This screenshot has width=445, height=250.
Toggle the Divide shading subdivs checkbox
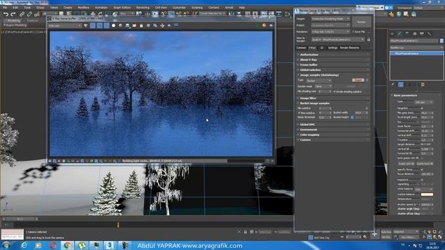pos(334,92)
